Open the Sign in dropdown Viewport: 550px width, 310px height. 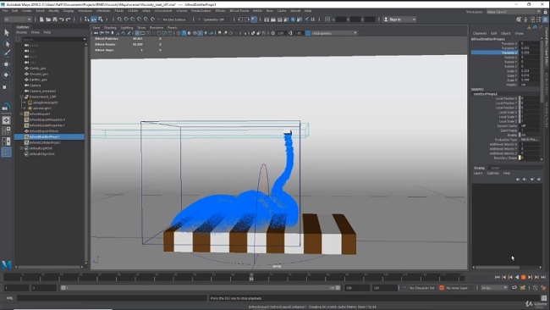click(399, 19)
